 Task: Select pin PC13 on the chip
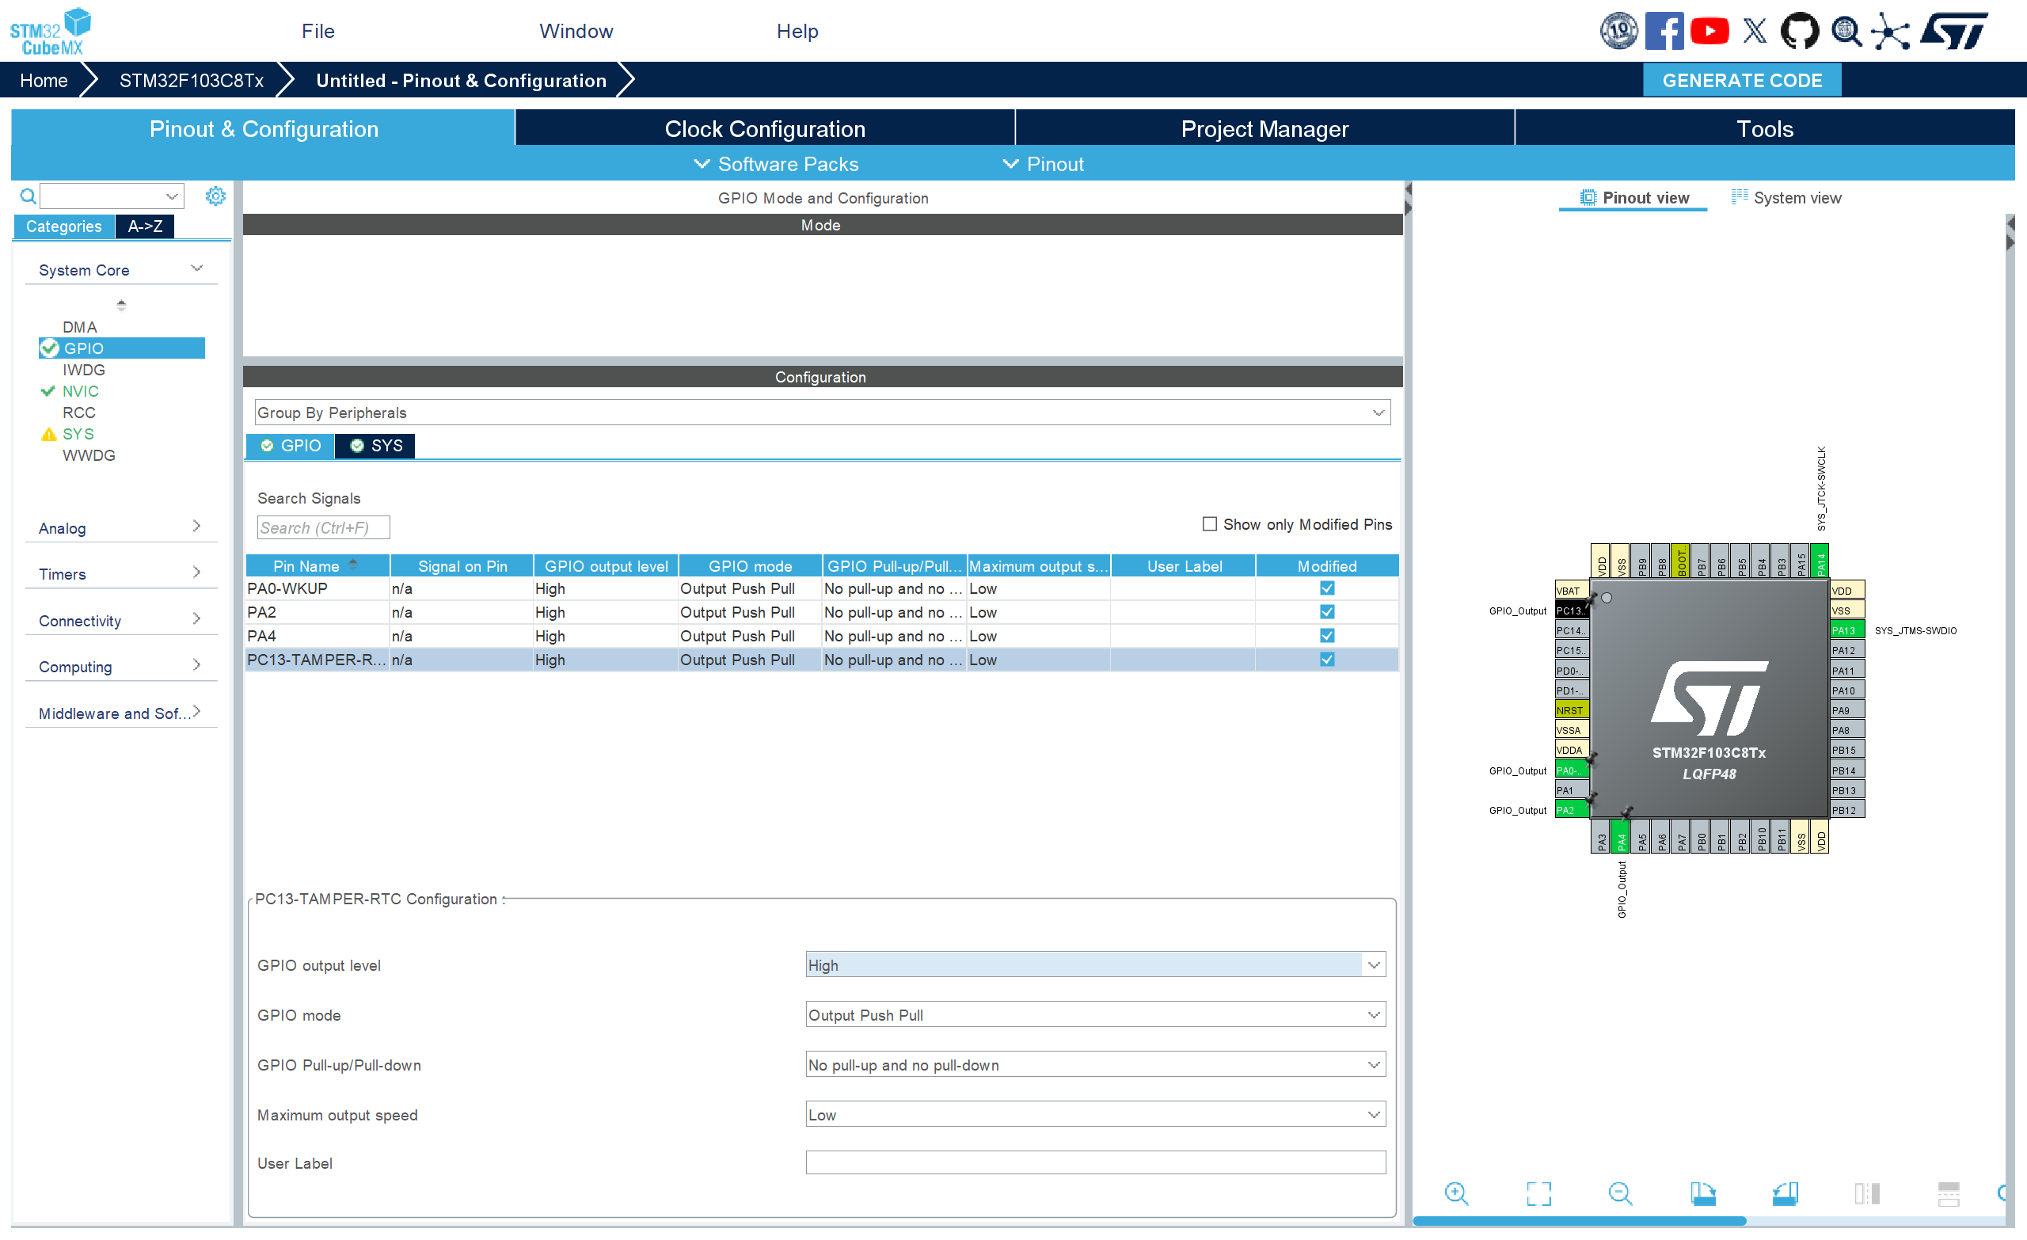point(1570,610)
